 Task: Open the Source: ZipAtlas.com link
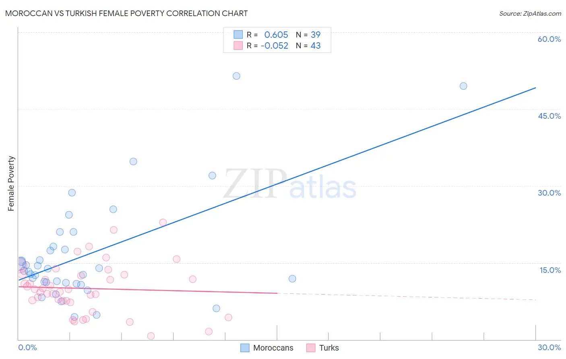pos(530,14)
